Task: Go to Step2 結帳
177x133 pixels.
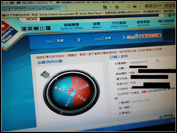Action: (x=103, y=38)
